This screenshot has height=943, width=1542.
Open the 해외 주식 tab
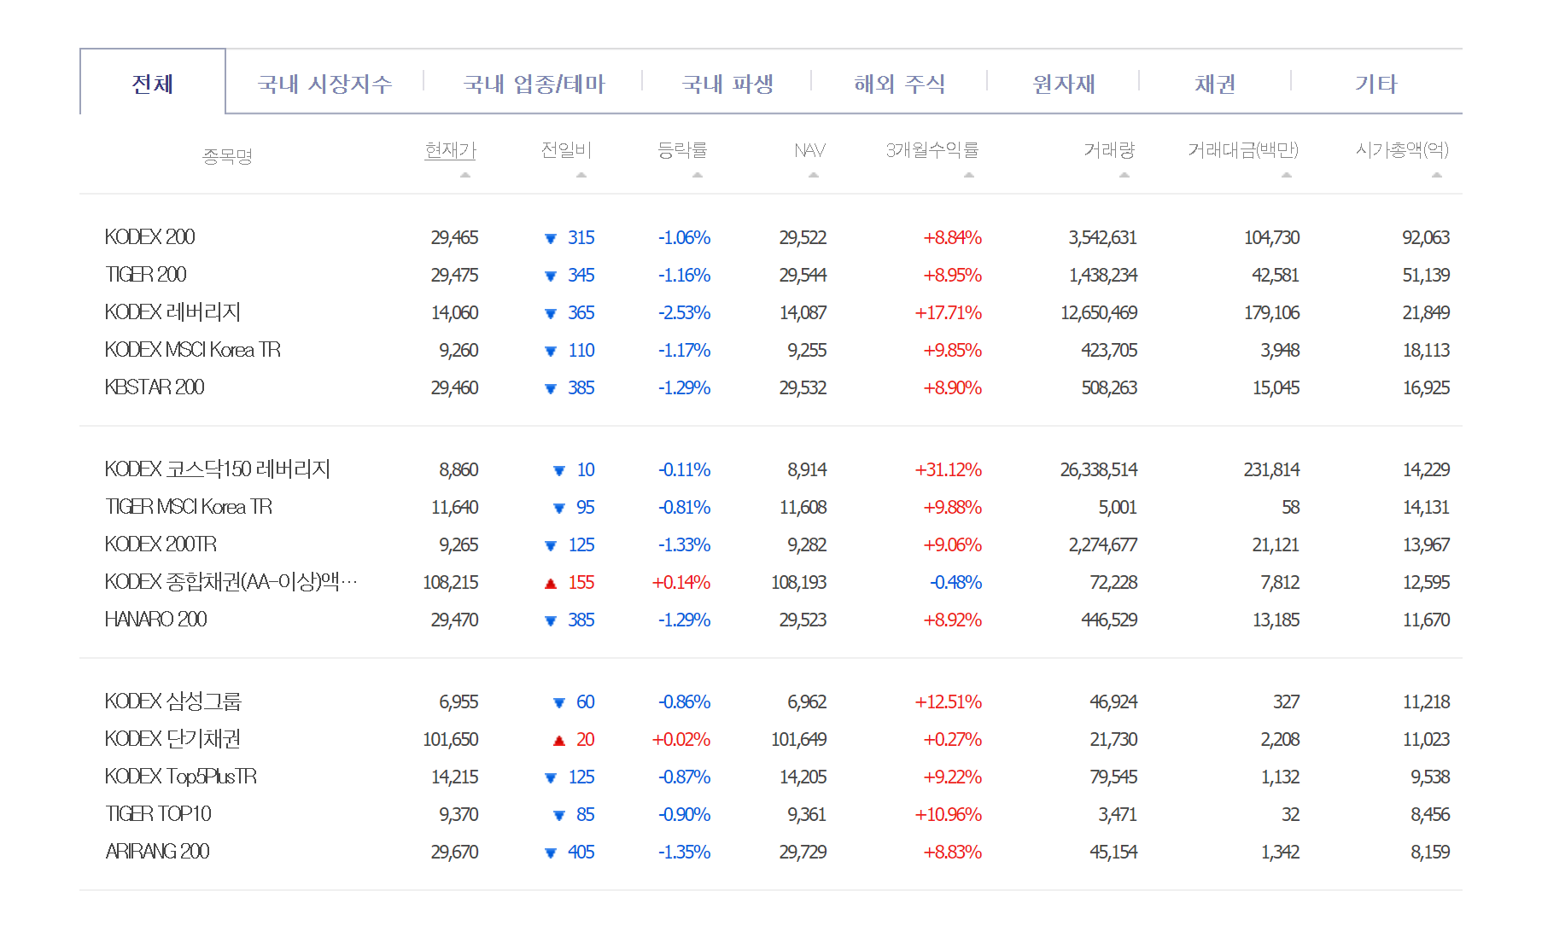899,84
